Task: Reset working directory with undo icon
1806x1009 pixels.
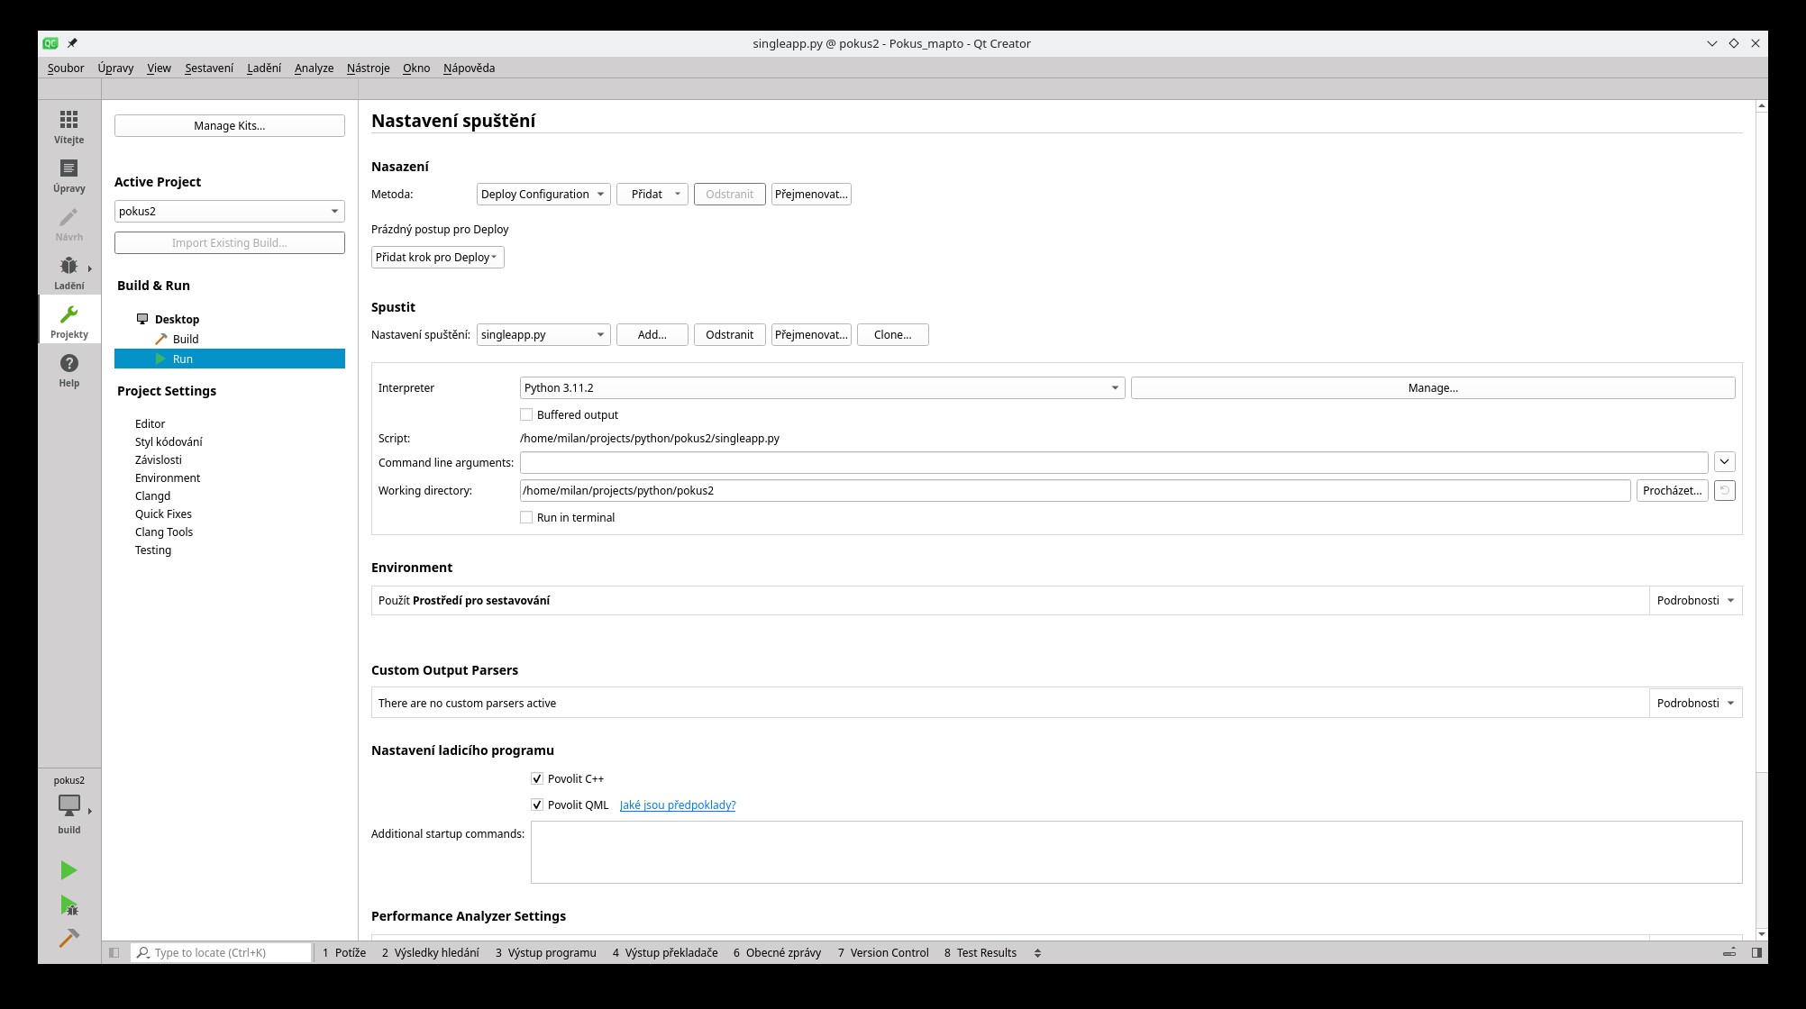Action: (1724, 490)
